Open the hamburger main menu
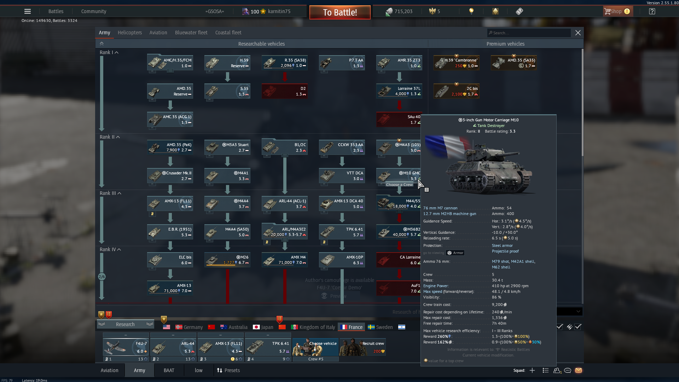 click(27, 11)
